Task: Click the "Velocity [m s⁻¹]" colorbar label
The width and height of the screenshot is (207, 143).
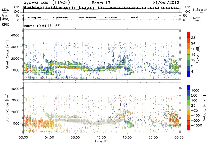Action: click(x=204, y=108)
